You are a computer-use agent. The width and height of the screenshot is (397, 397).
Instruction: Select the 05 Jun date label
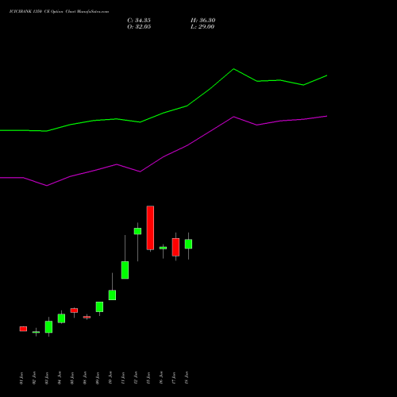(72, 378)
